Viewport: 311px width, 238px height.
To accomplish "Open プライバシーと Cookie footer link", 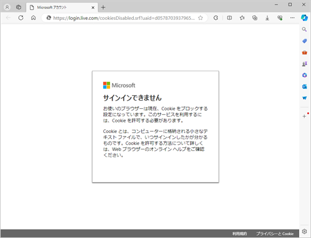I will [x=275, y=234].
